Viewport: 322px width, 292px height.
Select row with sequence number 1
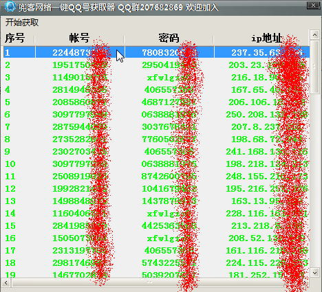click(156, 52)
